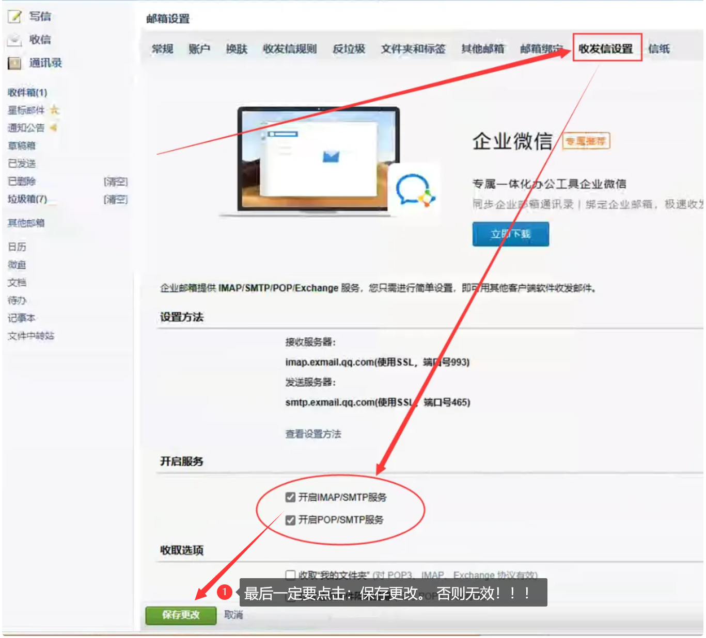Click 清空 next to 已删除
Viewport: 706px width, 638px height.
[x=116, y=182]
